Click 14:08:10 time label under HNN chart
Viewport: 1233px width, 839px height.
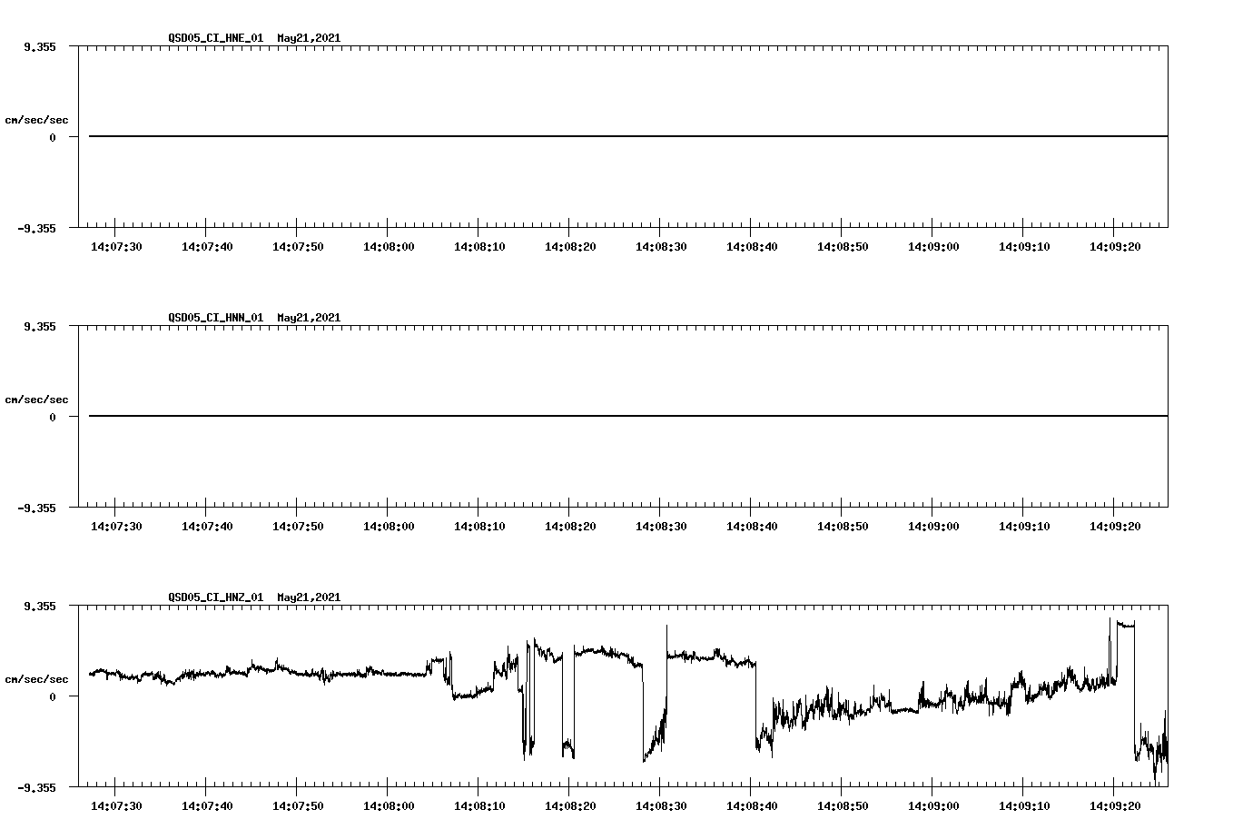(x=479, y=526)
